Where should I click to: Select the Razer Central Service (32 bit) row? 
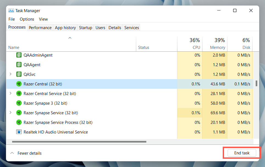[x=130, y=93]
